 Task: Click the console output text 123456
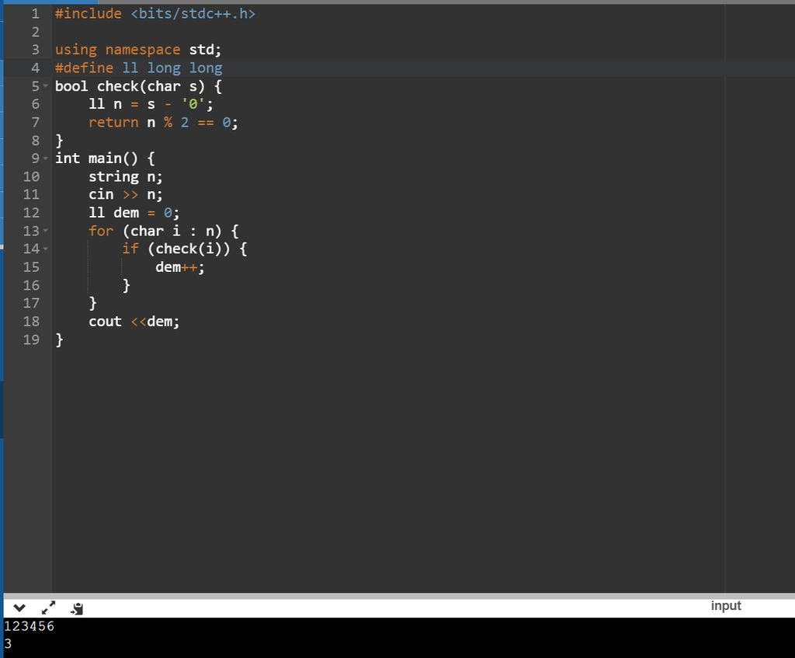click(x=30, y=626)
